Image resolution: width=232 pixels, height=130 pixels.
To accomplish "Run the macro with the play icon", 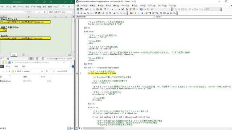I will coord(112,9).
